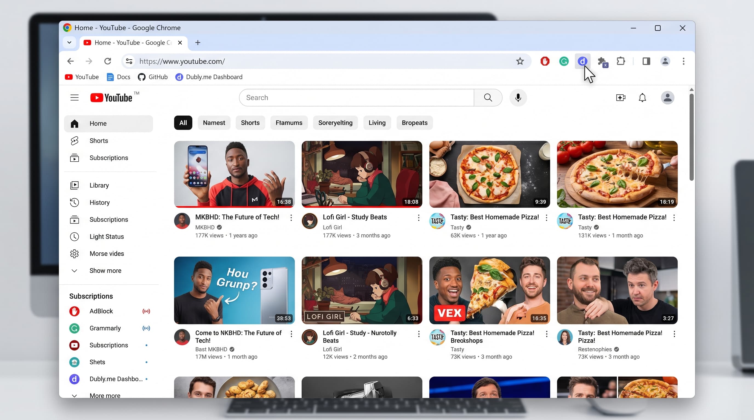754x420 pixels.
Task: Open the puzzle-piece extension icon before the side panel
Action: (x=621, y=61)
